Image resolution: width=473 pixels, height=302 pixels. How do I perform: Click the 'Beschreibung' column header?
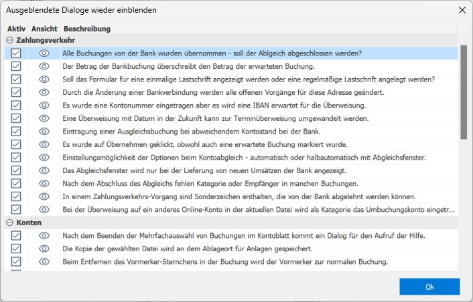[x=86, y=29]
